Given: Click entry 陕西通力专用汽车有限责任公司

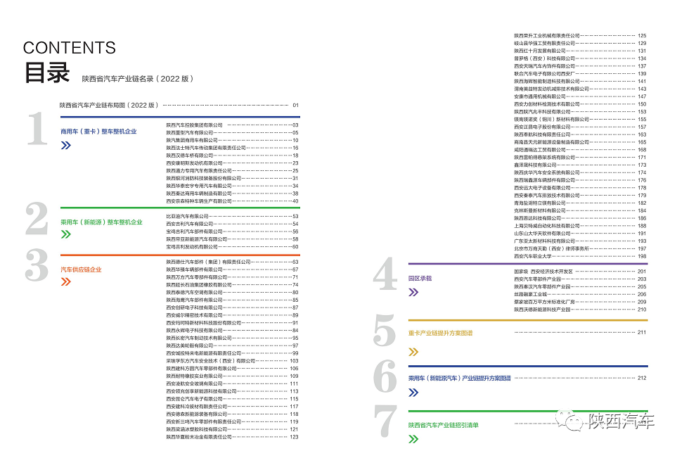Looking at the screenshot, I should pos(199,171).
